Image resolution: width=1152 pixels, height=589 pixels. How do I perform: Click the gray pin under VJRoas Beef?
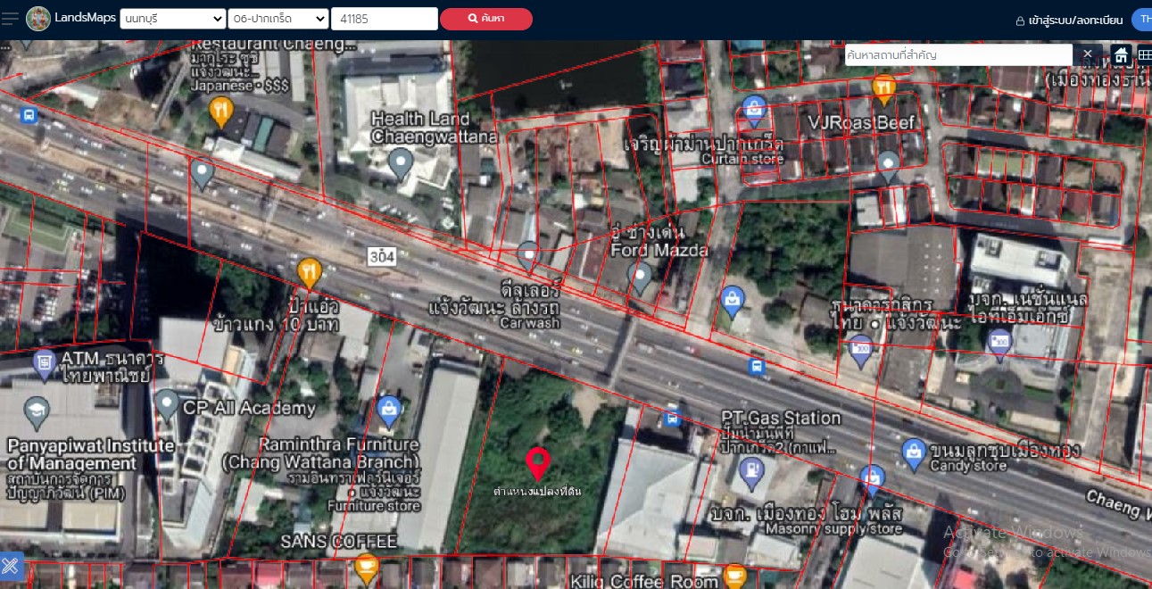click(888, 166)
